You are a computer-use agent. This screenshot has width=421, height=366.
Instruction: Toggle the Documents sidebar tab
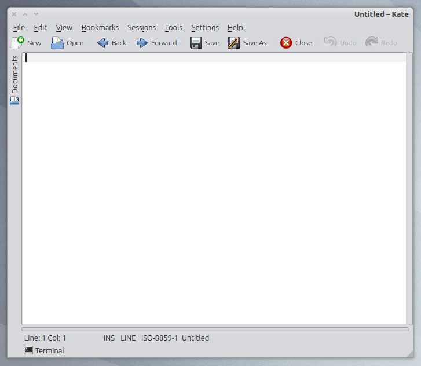pyautogui.click(x=14, y=80)
